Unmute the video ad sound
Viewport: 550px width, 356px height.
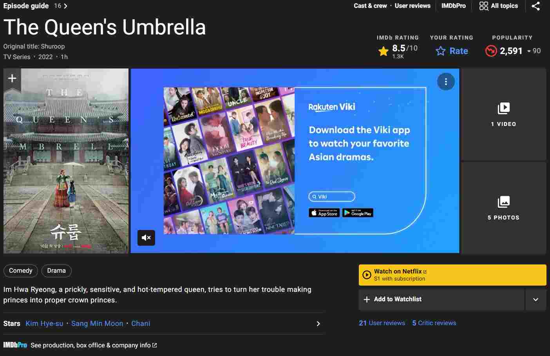tap(146, 237)
